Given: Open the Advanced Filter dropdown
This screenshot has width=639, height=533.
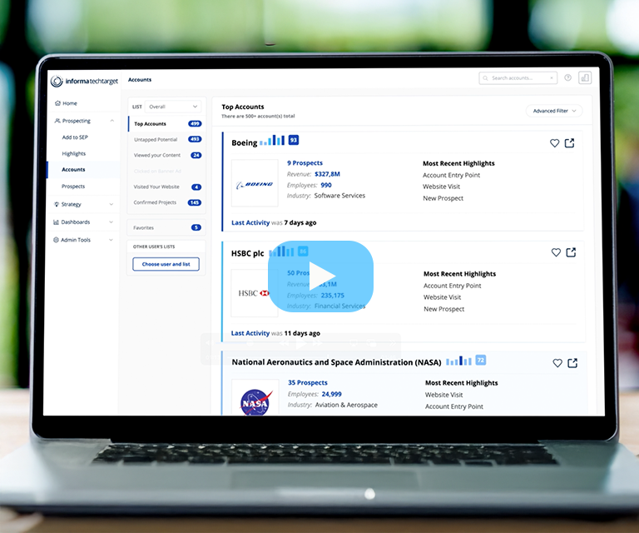Looking at the screenshot, I should point(554,111).
